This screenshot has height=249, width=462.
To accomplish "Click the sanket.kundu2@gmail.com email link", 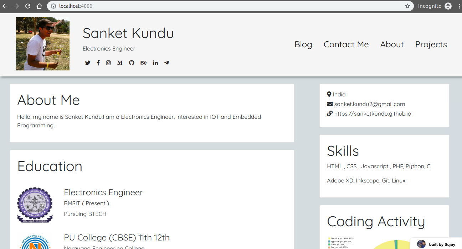I will (369, 104).
